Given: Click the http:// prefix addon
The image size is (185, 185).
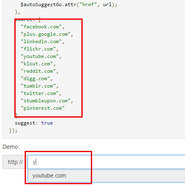Looking at the screenshot, I should click(15, 162).
